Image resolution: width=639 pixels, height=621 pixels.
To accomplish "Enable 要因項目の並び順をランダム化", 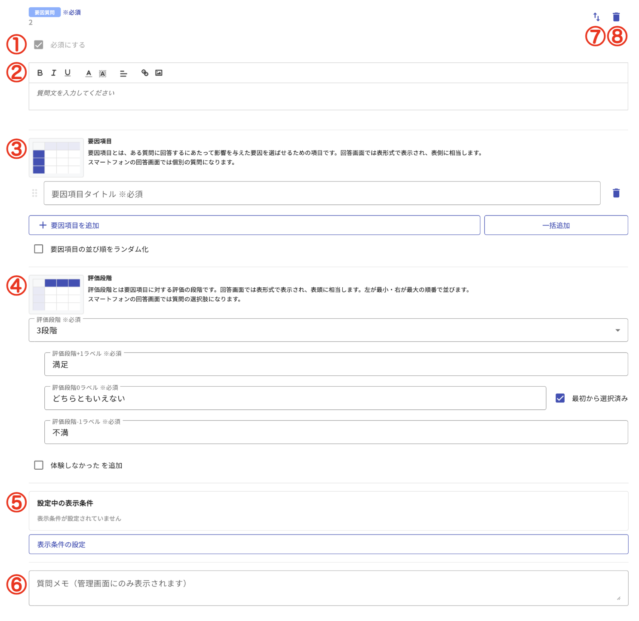I will point(38,249).
